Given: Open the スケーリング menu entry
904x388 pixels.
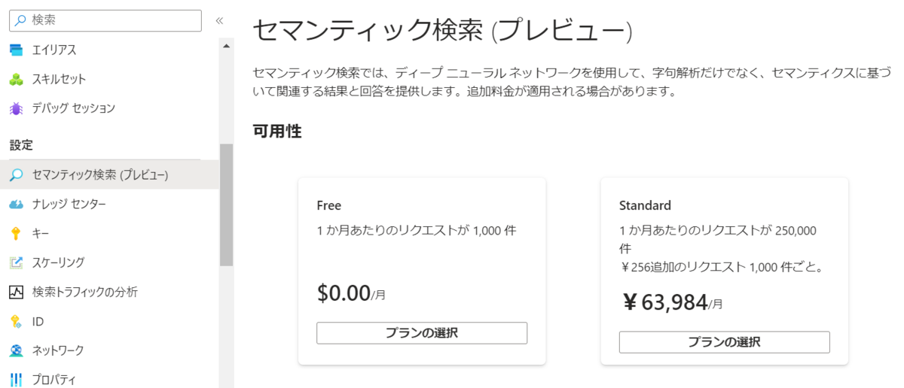Looking at the screenshot, I should click(x=109, y=262).
